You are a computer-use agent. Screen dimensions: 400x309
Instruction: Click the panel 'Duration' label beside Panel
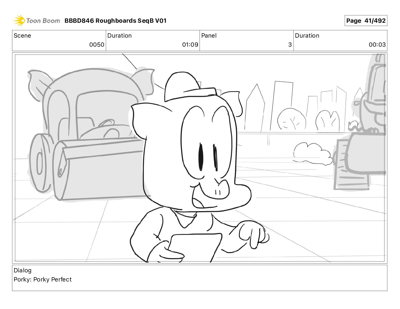[x=307, y=36]
